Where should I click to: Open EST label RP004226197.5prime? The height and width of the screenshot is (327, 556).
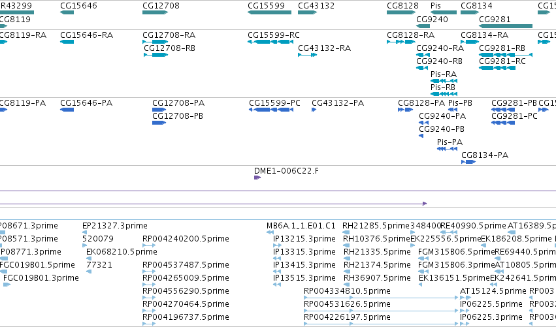(x=347, y=317)
